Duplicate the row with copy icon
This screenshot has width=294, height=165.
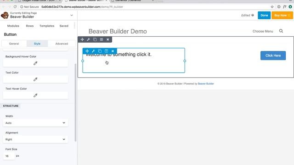click(x=95, y=39)
